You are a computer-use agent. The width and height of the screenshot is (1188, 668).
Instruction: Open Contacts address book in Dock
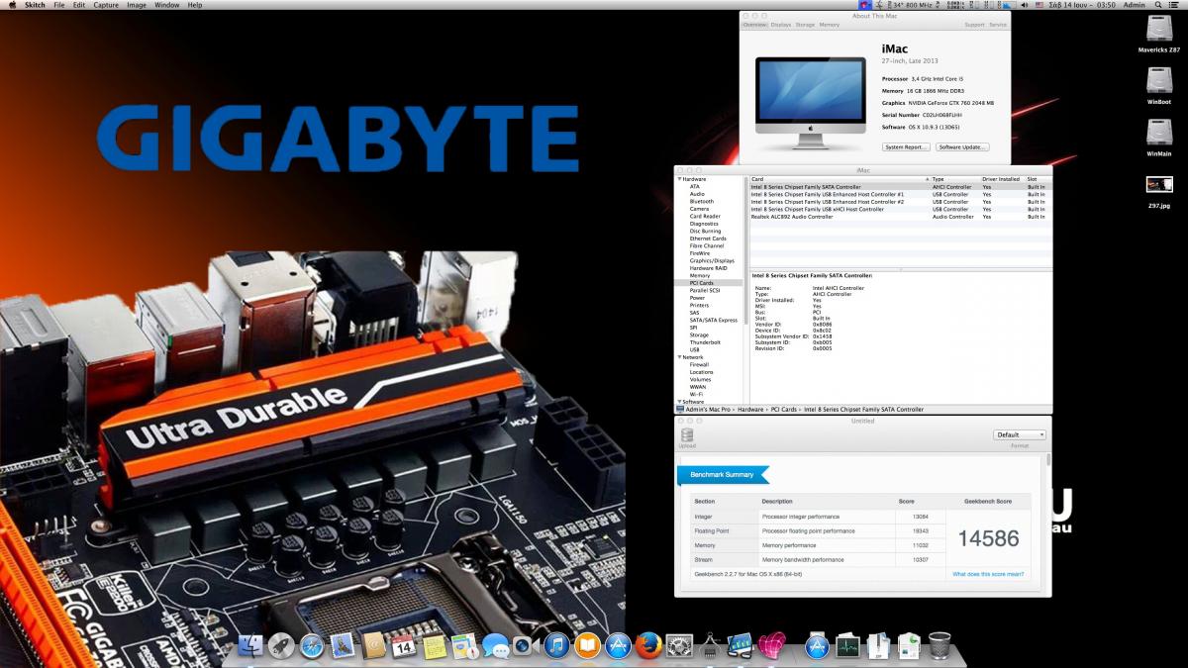pos(373,646)
